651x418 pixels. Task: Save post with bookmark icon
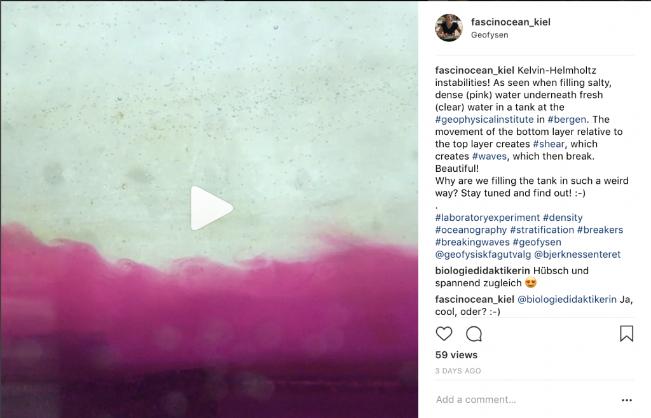tap(626, 333)
